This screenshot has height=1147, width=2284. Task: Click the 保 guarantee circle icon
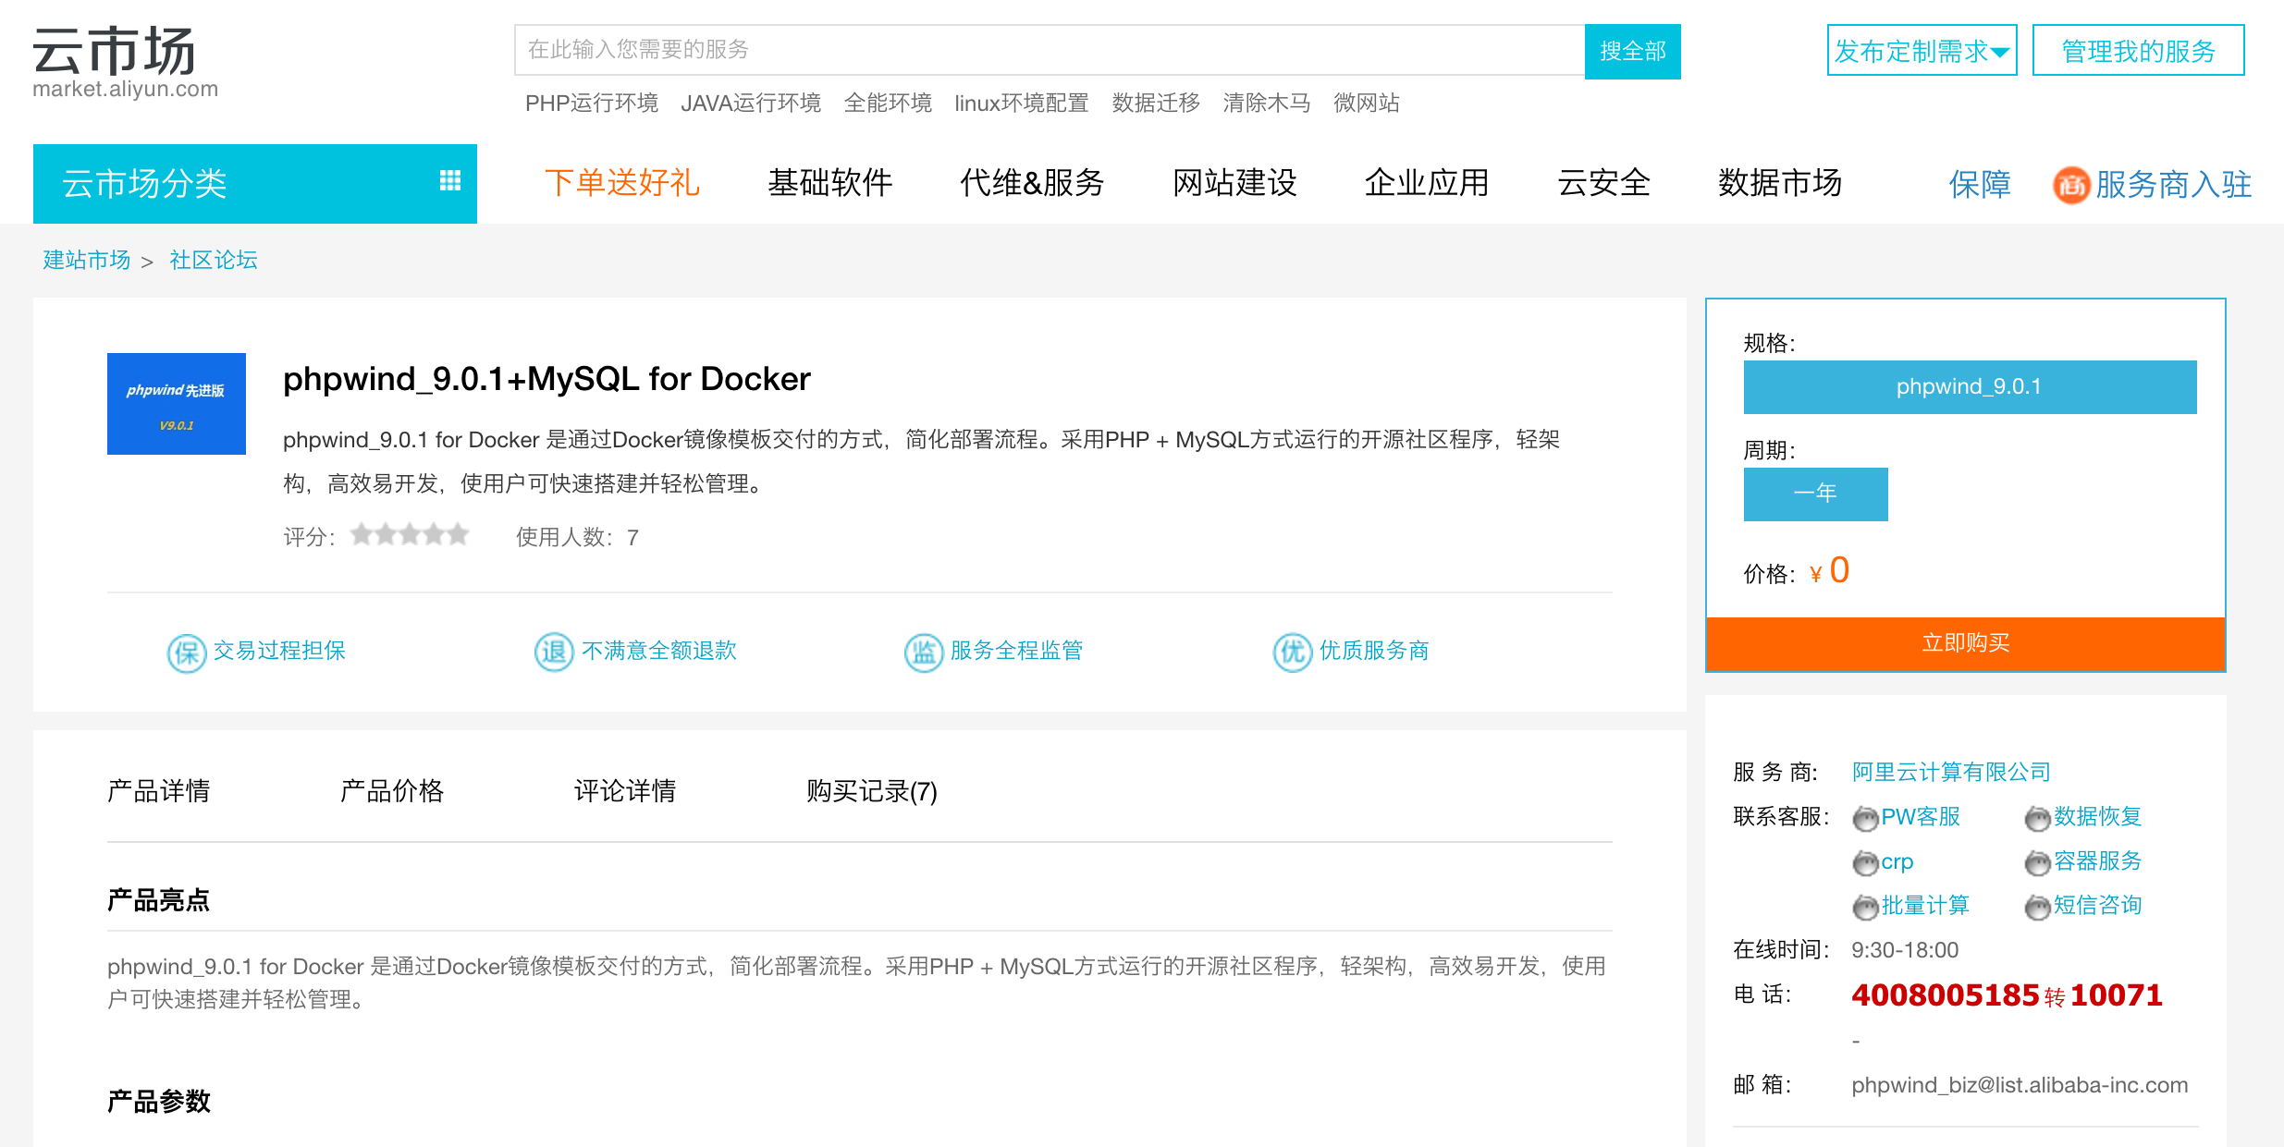pyautogui.click(x=187, y=653)
